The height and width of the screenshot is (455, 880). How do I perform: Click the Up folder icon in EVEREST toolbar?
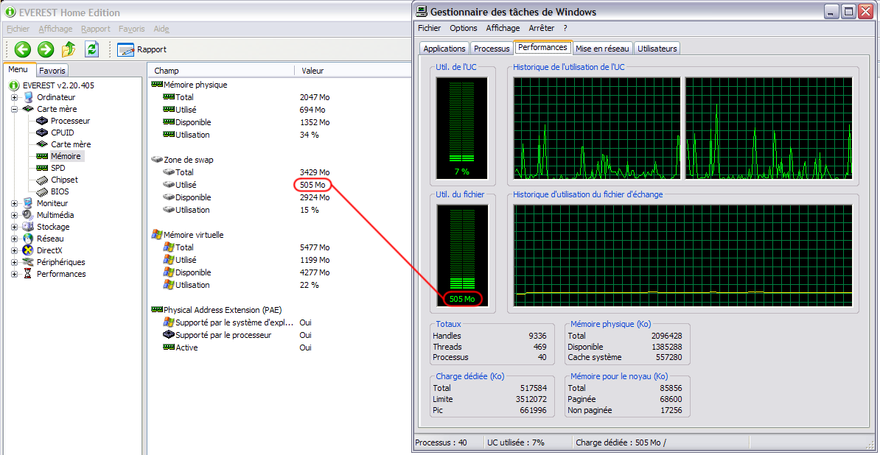[69, 49]
